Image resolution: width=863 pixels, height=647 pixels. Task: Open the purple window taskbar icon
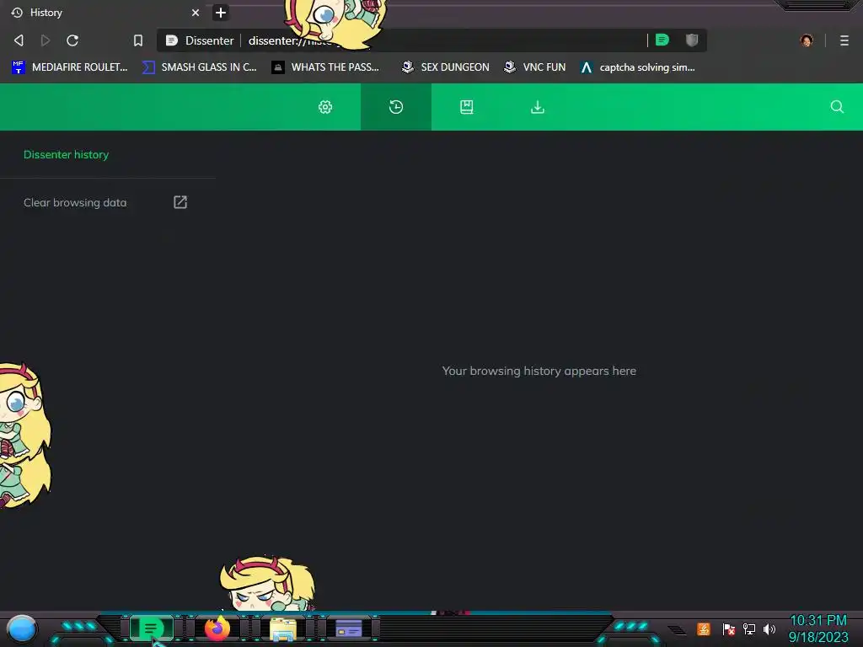[x=349, y=628]
